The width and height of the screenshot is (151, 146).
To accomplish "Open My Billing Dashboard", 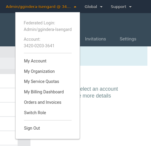I will point(44,92).
